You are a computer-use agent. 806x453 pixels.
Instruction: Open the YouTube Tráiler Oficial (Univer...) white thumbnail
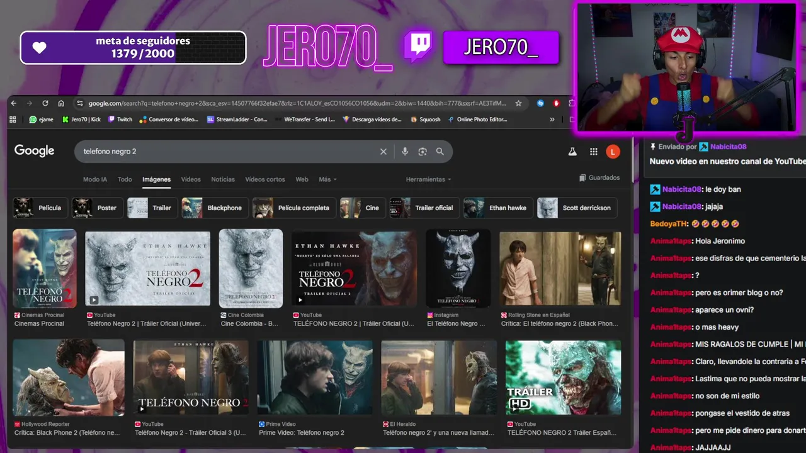click(148, 269)
